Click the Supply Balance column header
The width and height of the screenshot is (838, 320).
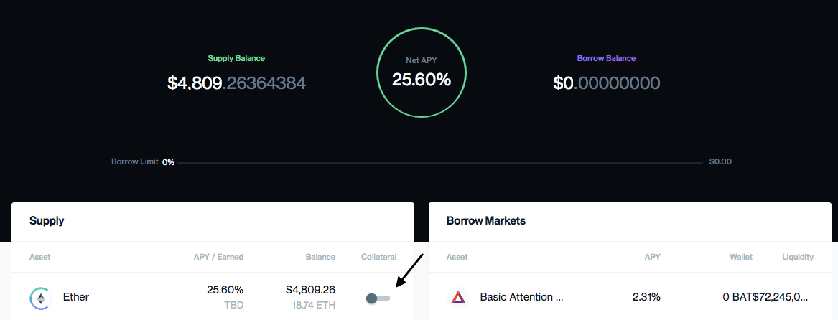321,257
